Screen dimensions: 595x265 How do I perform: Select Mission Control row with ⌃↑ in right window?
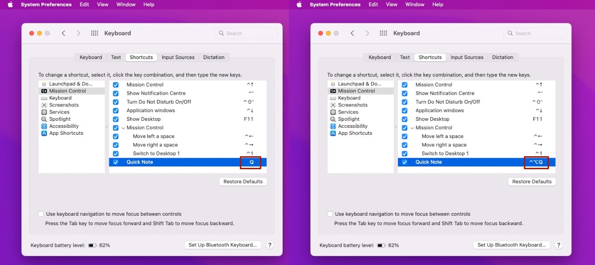pos(477,85)
